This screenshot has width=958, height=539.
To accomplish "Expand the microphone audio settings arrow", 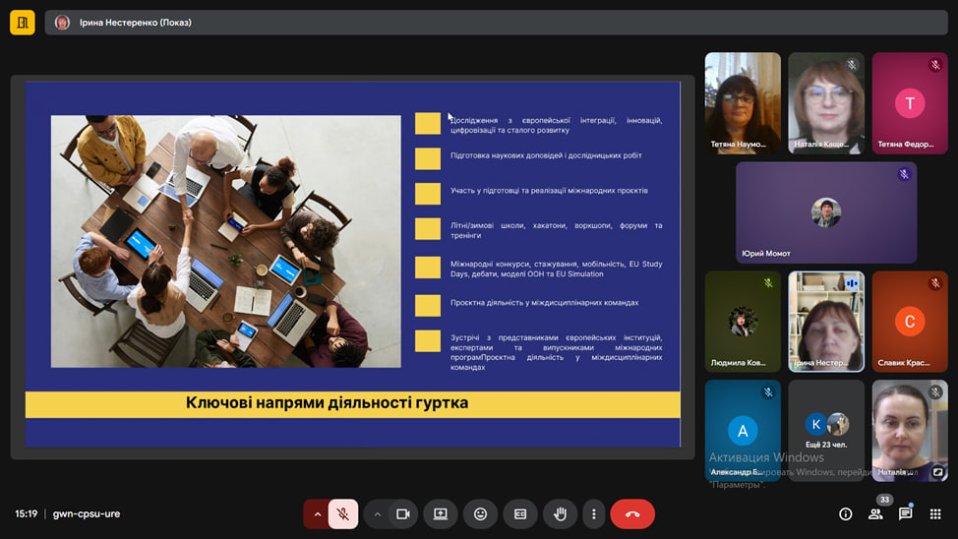I will click(317, 513).
